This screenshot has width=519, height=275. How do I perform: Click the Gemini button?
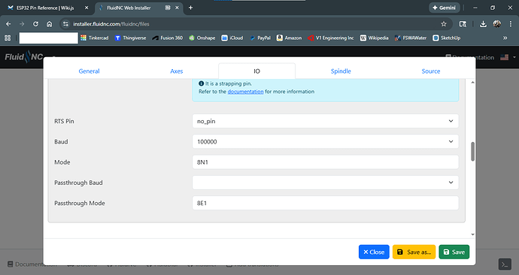pos(445,8)
